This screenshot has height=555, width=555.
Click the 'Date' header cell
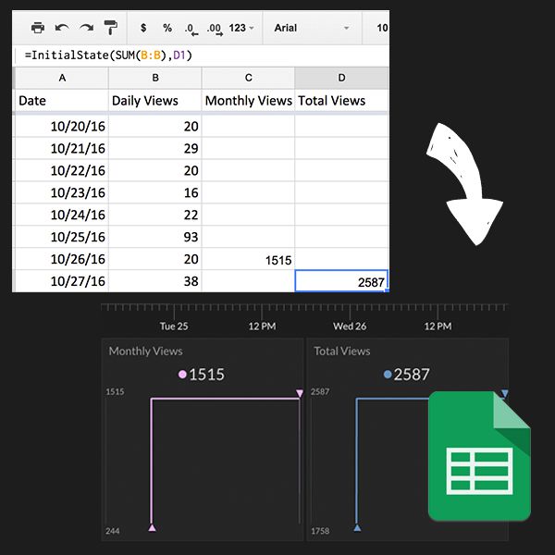(61, 101)
